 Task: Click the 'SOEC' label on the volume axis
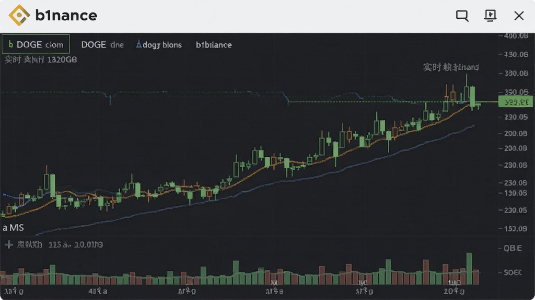[513, 272]
